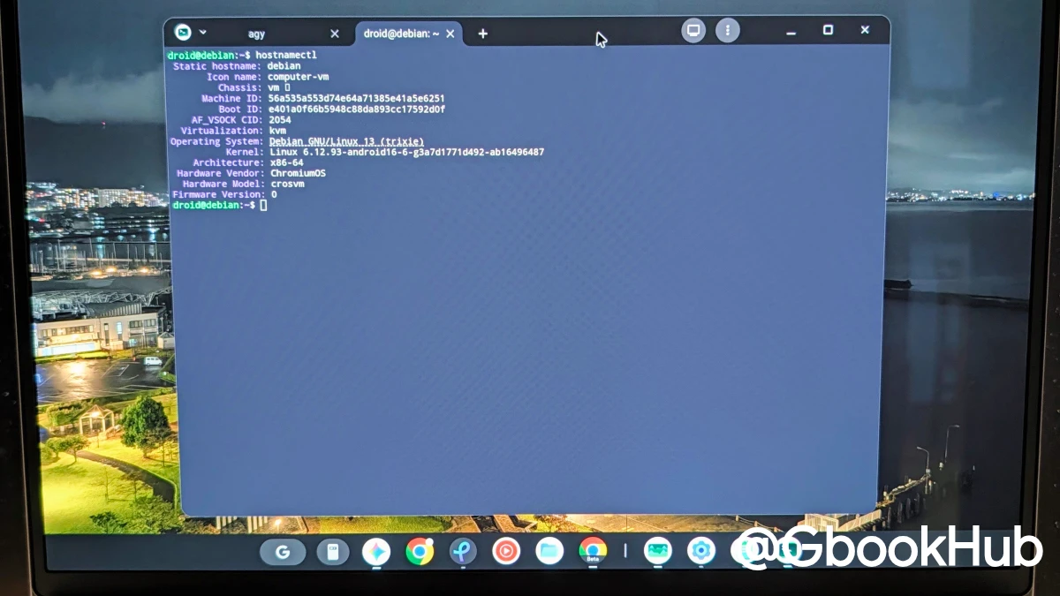Close the terminal window

865,30
